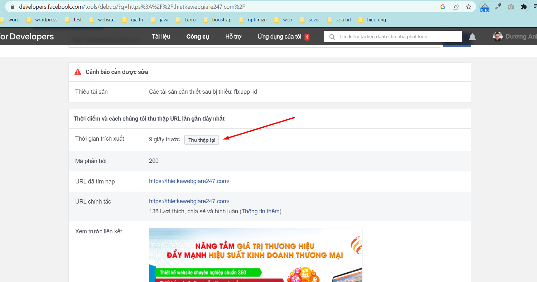537x282 pixels.
Task: Open the Tài liệu menu
Action: point(161,37)
